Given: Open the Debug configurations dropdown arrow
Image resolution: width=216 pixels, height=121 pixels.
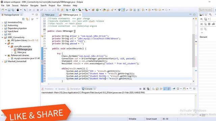Looking at the screenshot, I should pos(70,10).
